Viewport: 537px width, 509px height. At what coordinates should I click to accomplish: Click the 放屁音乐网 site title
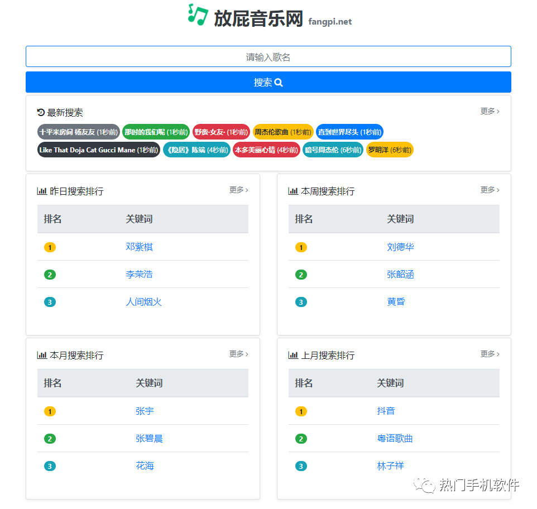coord(258,18)
